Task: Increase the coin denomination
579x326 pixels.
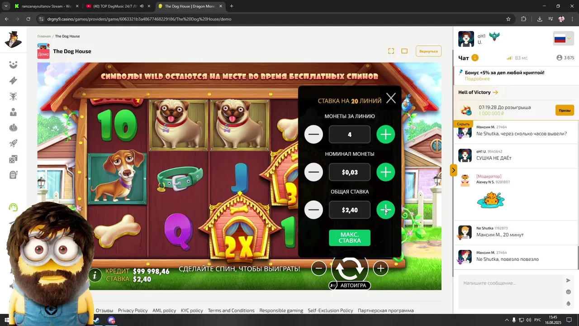Action: tap(386, 172)
